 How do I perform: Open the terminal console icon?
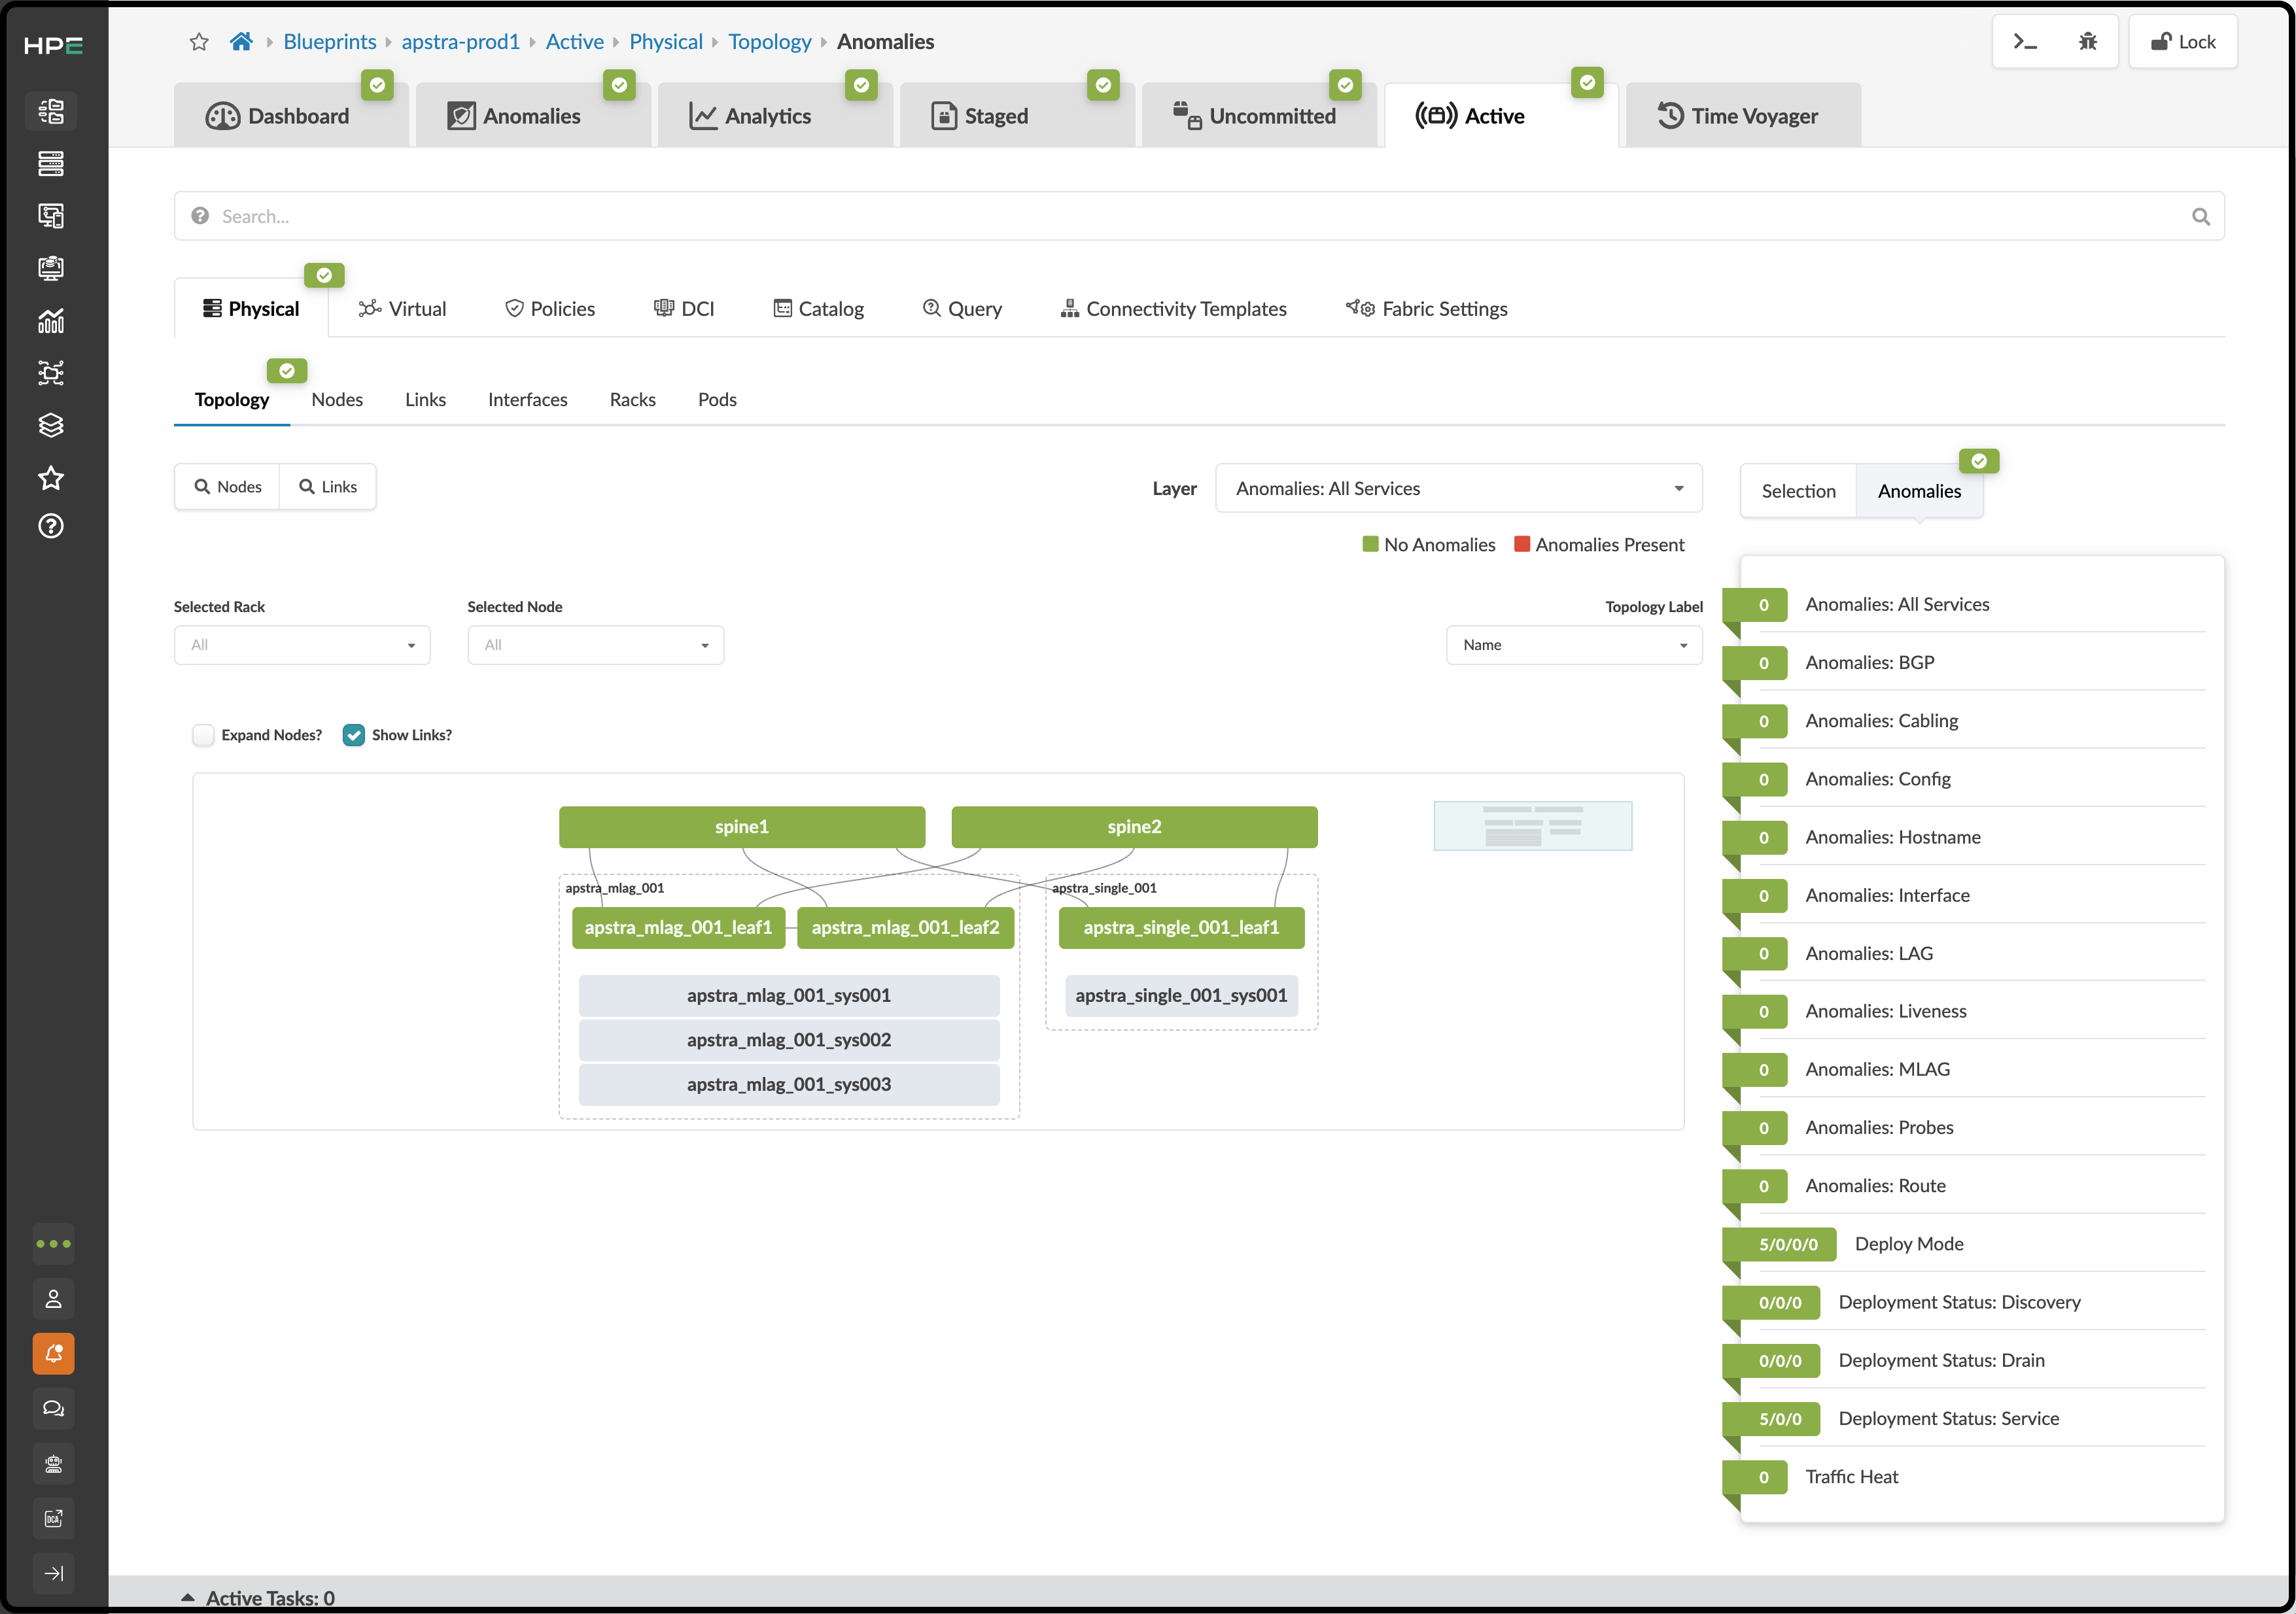[x=2025, y=42]
